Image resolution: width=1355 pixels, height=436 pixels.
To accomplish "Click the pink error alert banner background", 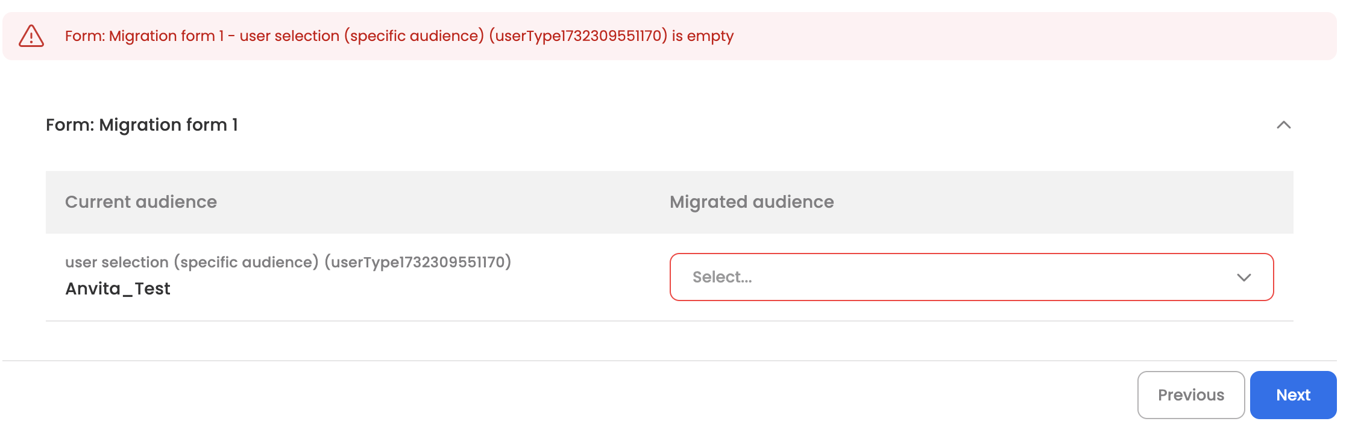I will (1025, 36).
